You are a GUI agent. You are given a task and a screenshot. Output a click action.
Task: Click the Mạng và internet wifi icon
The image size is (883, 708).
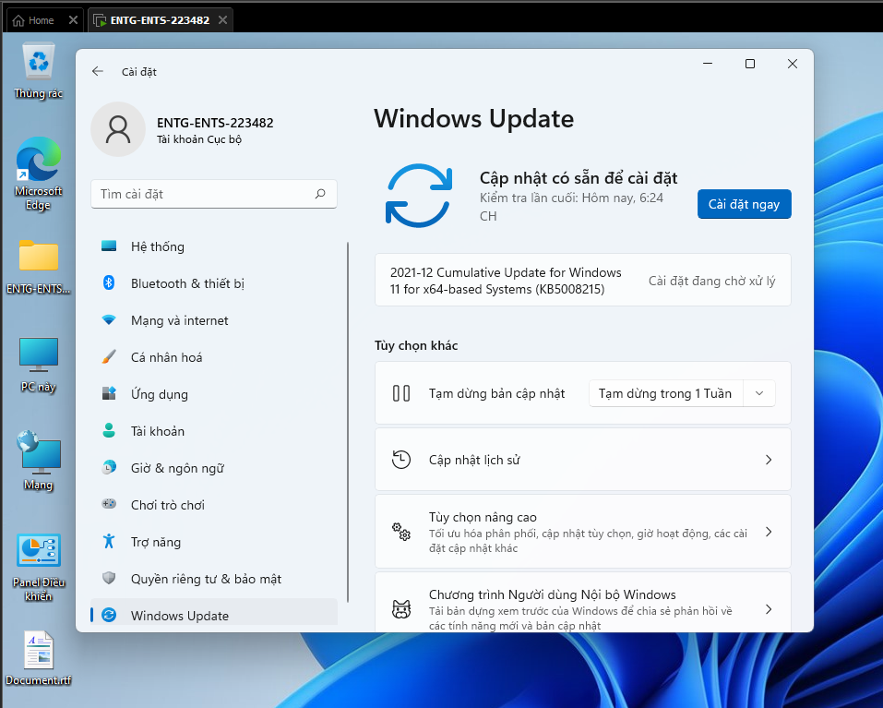point(109,320)
